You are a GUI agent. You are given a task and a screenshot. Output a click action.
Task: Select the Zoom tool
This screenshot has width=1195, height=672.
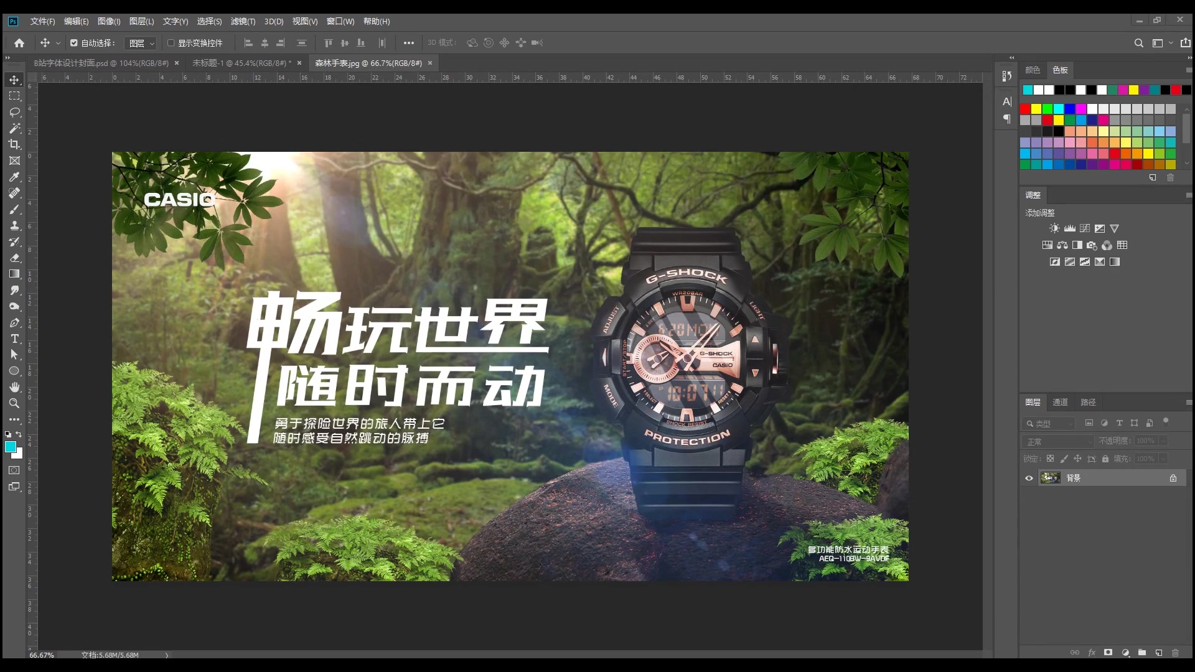(14, 403)
